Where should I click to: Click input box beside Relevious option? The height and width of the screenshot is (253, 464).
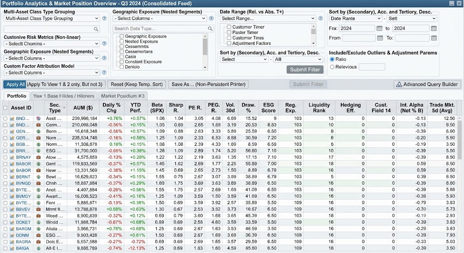click(x=372, y=67)
